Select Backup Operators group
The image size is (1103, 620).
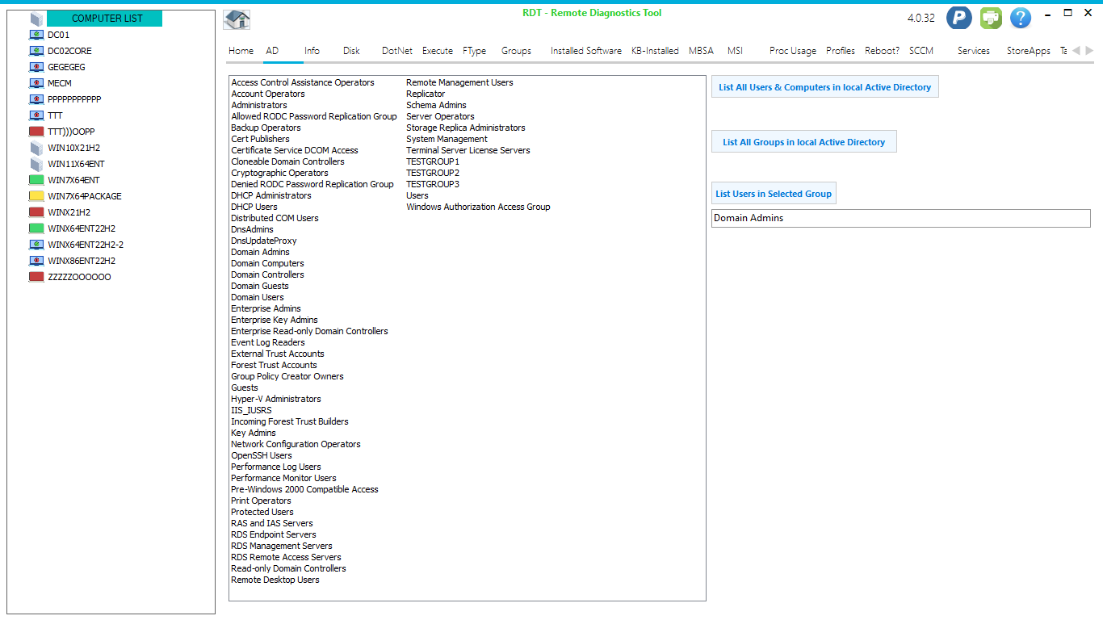[x=266, y=128]
